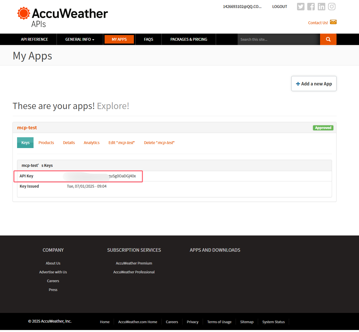
Task: Open the Facebook social icon
Action: click(311, 7)
